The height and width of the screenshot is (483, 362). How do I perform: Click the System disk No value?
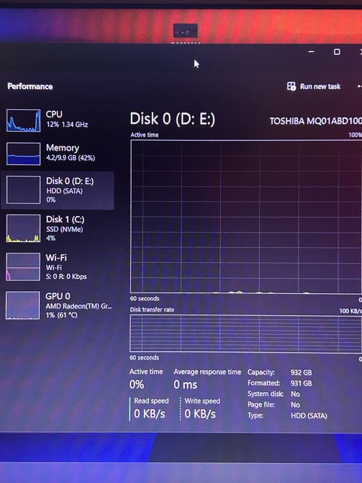[295, 394]
